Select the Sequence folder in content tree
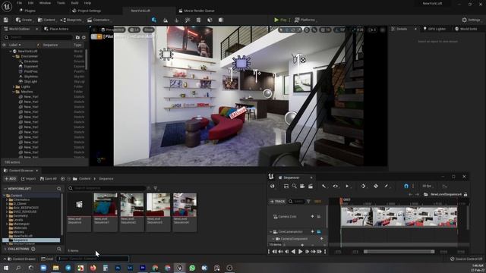This screenshot has width=486, height=273. (x=31, y=240)
